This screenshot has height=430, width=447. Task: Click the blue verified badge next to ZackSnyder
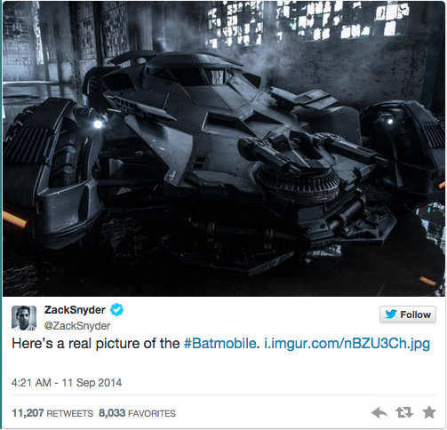coord(116,310)
